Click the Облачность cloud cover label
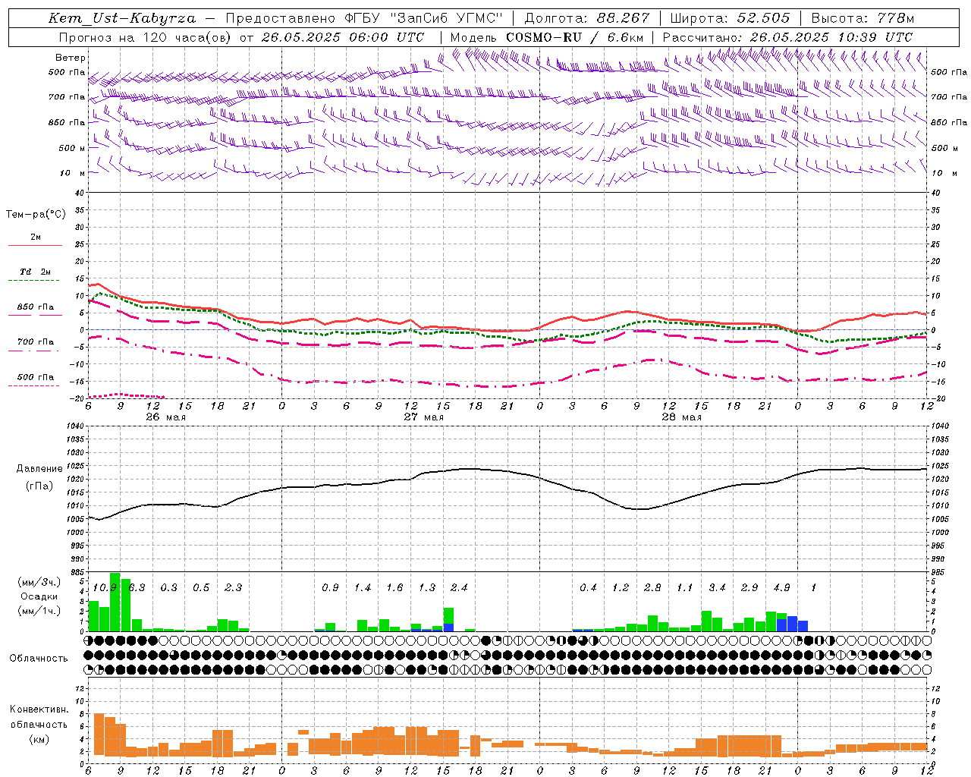The height and width of the screenshot is (777, 971). pos(39,658)
